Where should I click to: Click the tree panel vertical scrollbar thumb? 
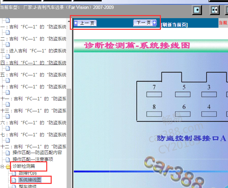coord(69,138)
